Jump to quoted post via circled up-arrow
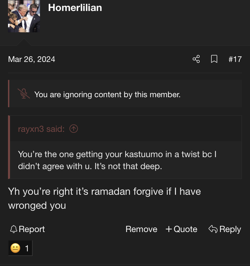Image resolution: width=250 pixels, height=266 pixels. tap(74, 129)
